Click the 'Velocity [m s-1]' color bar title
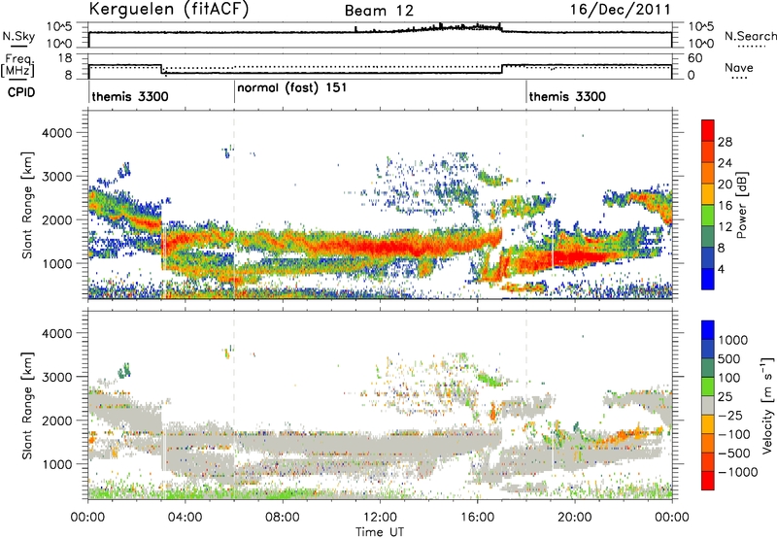The width and height of the screenshot is (777, 538). (x=767, y=405)
